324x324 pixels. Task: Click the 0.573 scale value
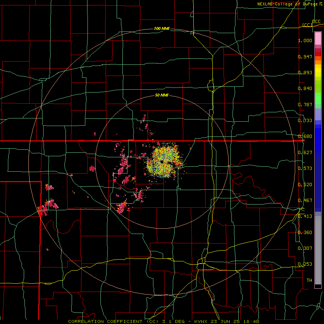pos(305,168)
